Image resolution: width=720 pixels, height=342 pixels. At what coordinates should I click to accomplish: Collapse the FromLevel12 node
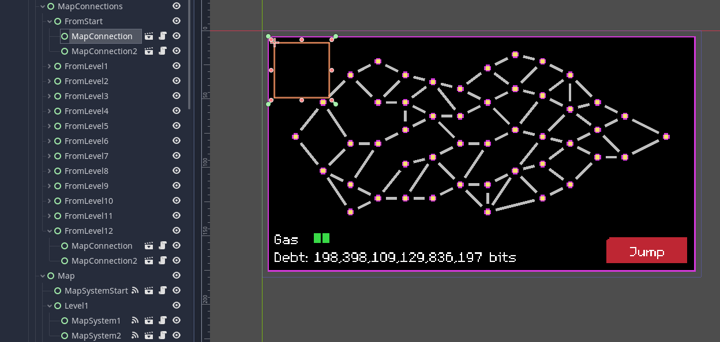pyautogui.click(x=50, y=231)
